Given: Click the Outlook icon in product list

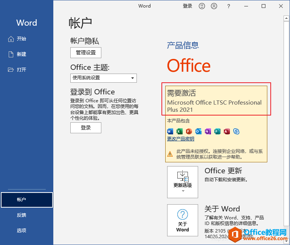Looking at the screenshot, I should pos(199,131).
